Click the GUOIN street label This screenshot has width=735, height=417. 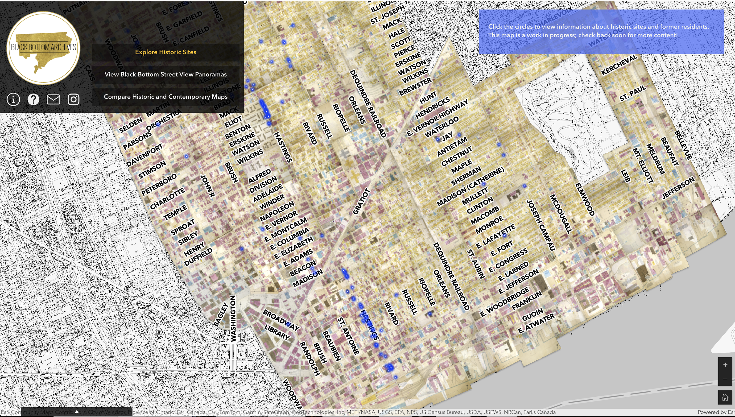pos(532,315)
